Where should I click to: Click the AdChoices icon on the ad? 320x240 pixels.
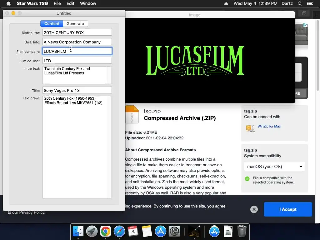pyautogui.click(x=305, y=25)
